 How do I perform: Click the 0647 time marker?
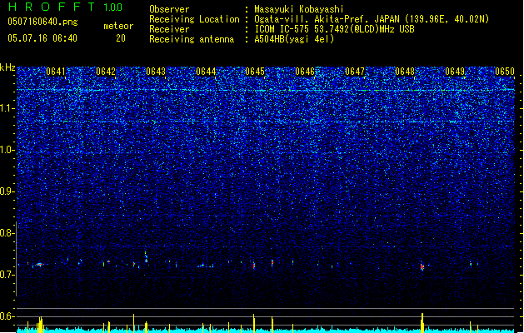355,72
